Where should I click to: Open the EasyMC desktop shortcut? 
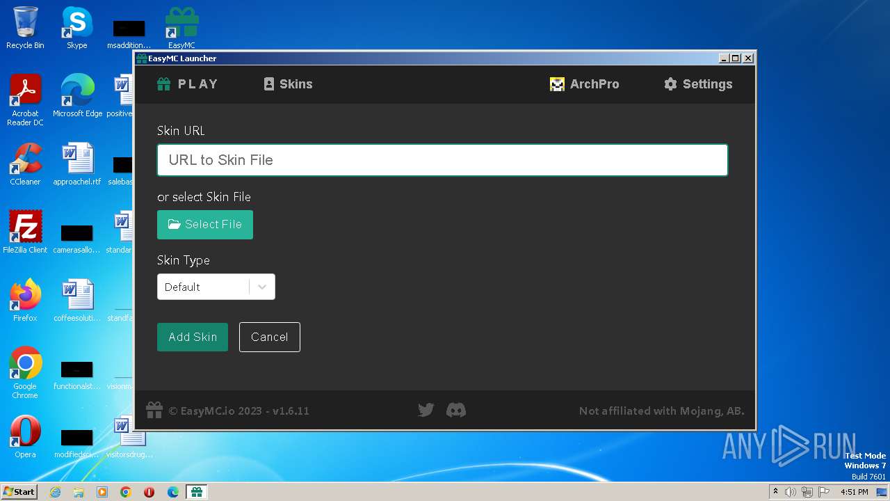point(181,28)
